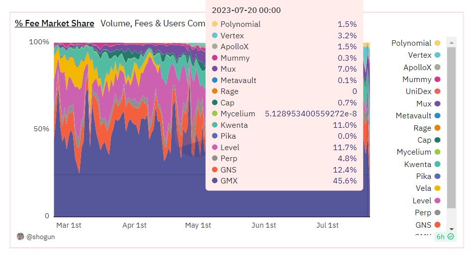The width and height of the screenshot is (475, 258).
Task: Click the Pika legend label
Action: (423, 176)
